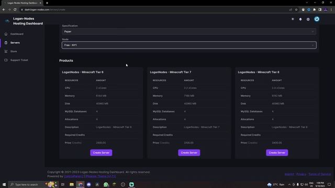Create server for Minecraft Tier 6

click(x=101, y=152)
